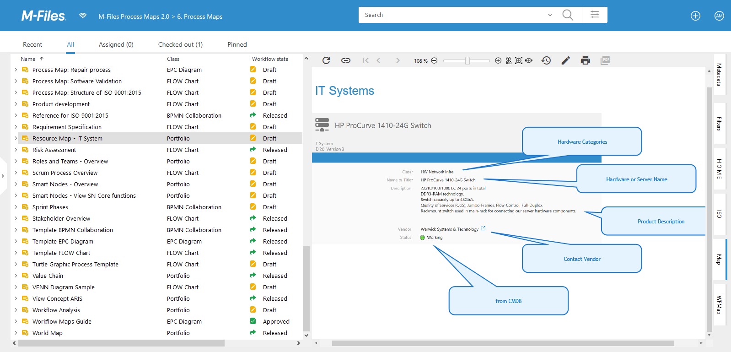Image resolution: width=731 pixels, height=352 pixels.
Task: Open the Metadata side panel tab
Action: (x=719, y=75)
